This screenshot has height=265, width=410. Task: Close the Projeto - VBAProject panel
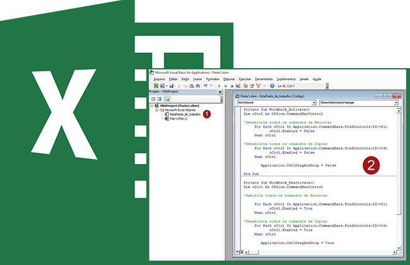pyautogui.click(x=220, y=92)
